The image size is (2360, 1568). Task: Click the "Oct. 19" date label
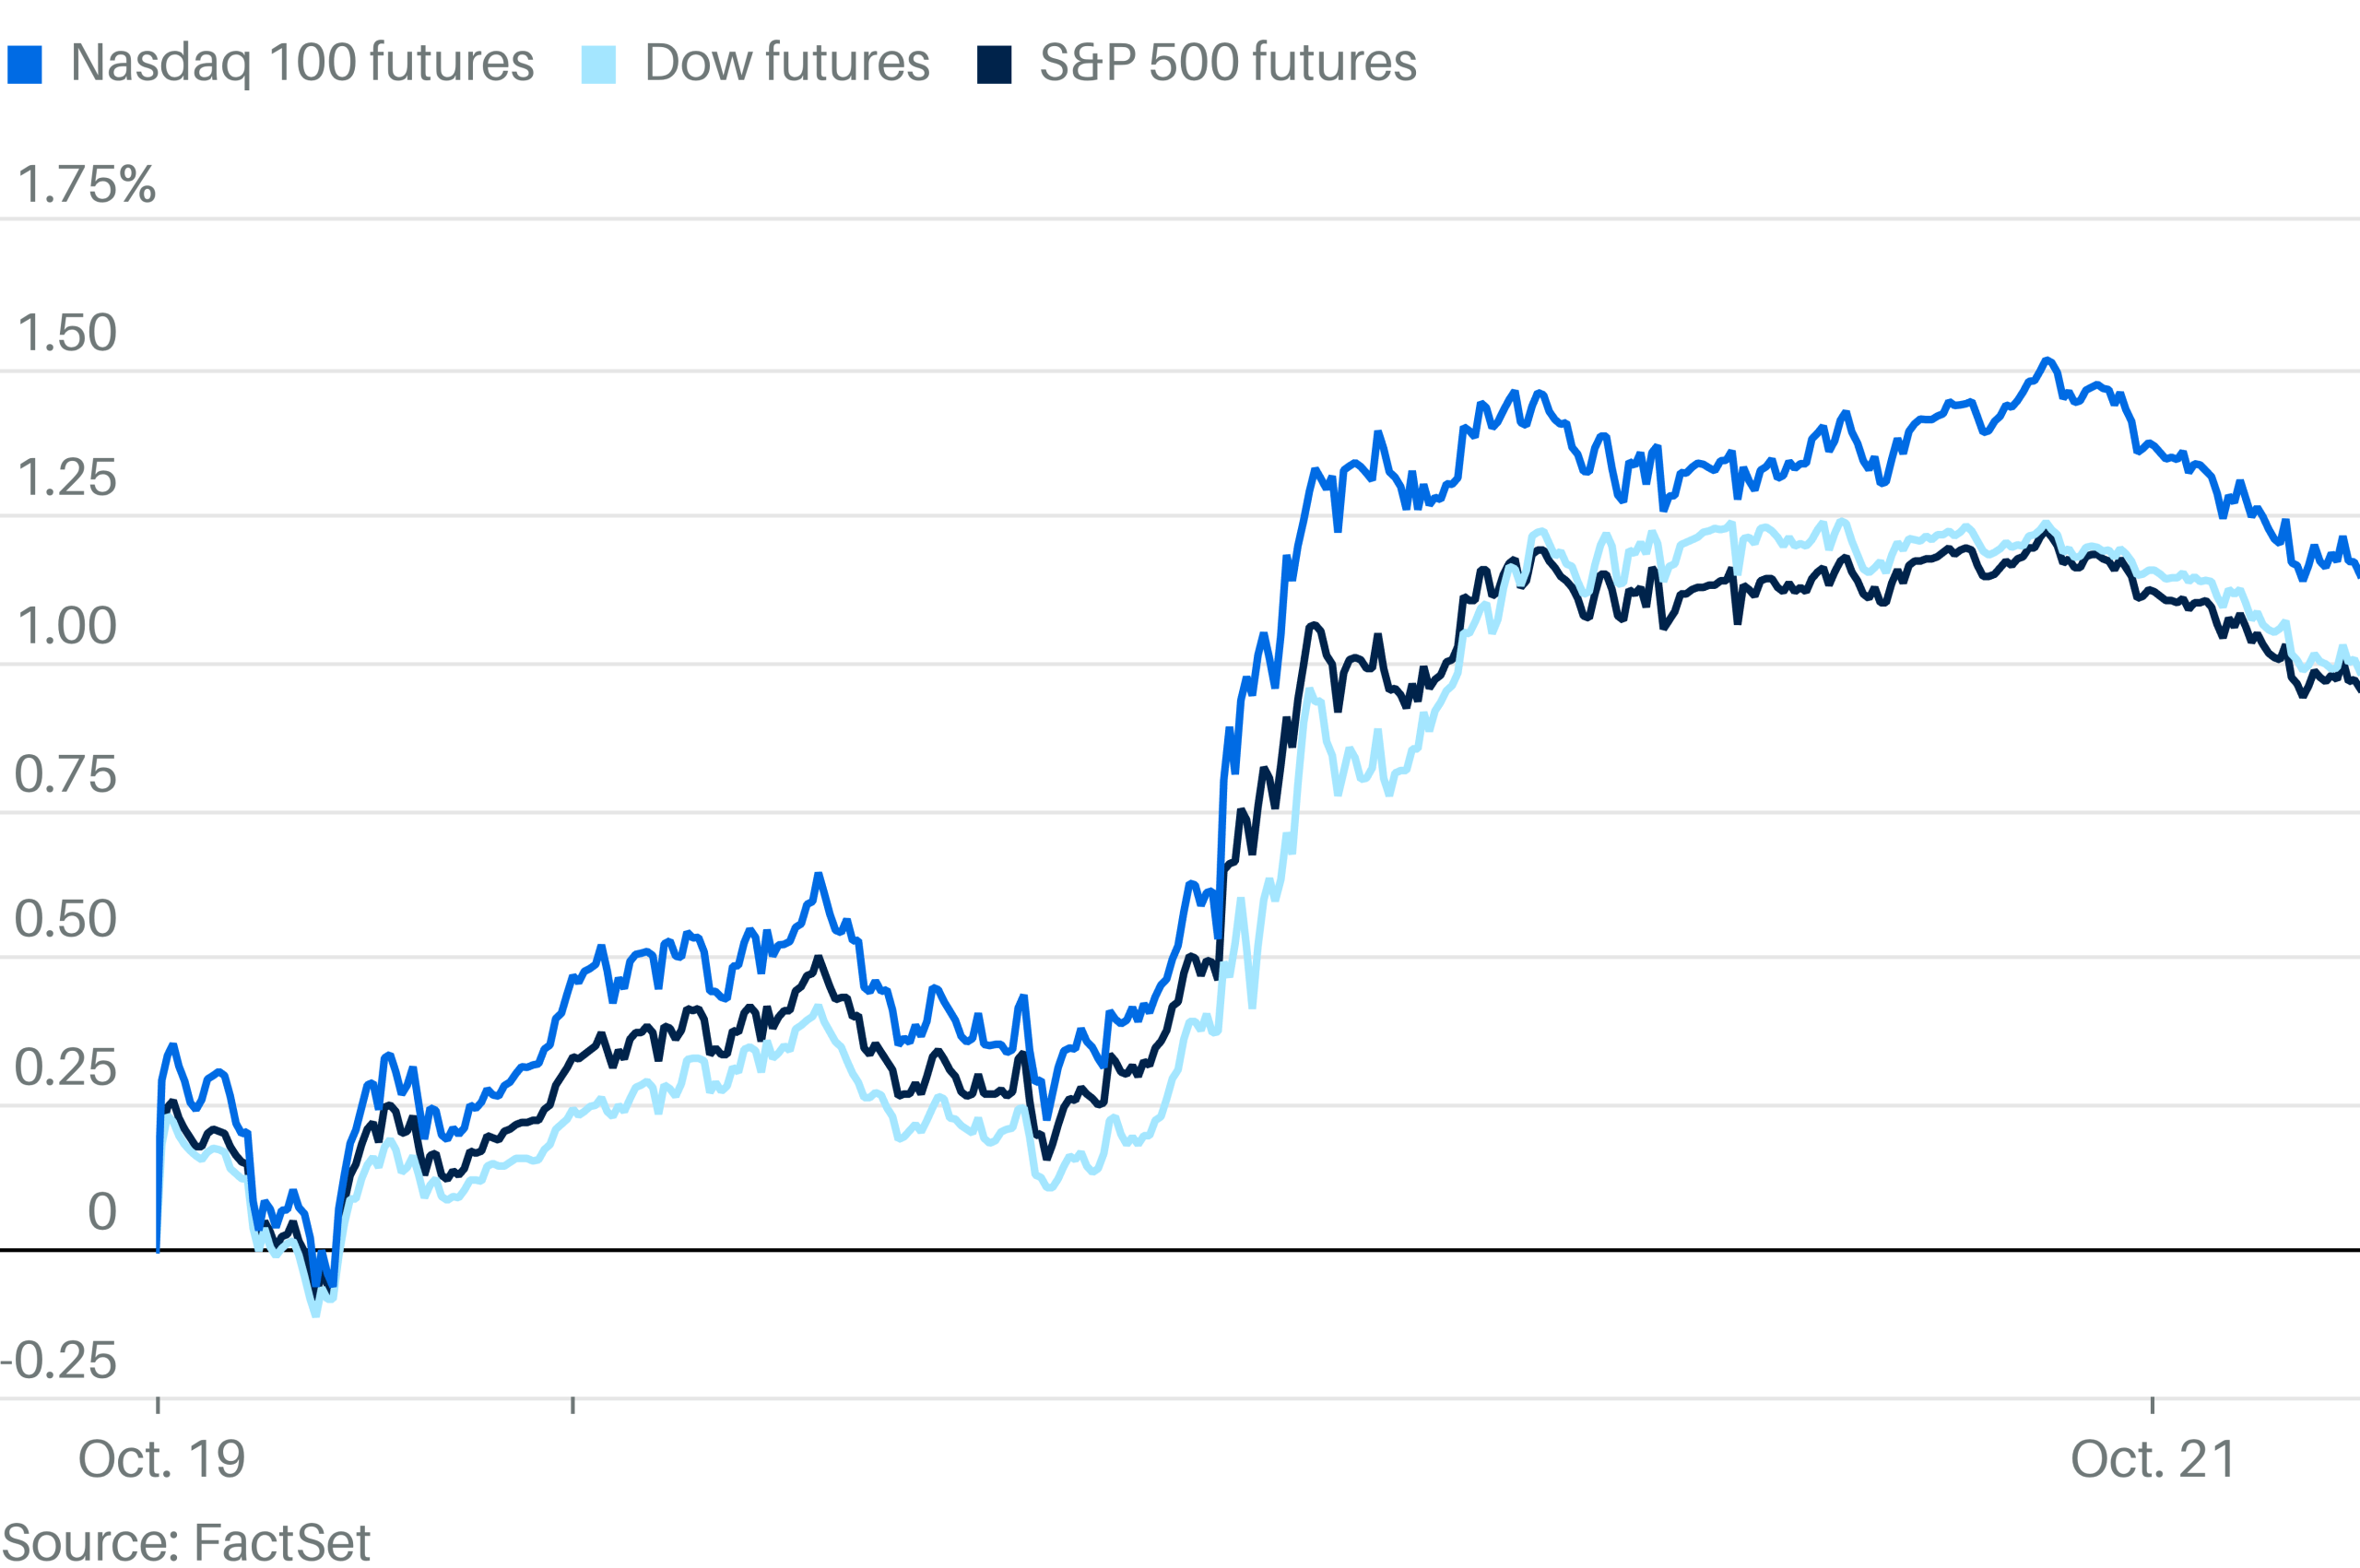click(x=162, y=1460)
